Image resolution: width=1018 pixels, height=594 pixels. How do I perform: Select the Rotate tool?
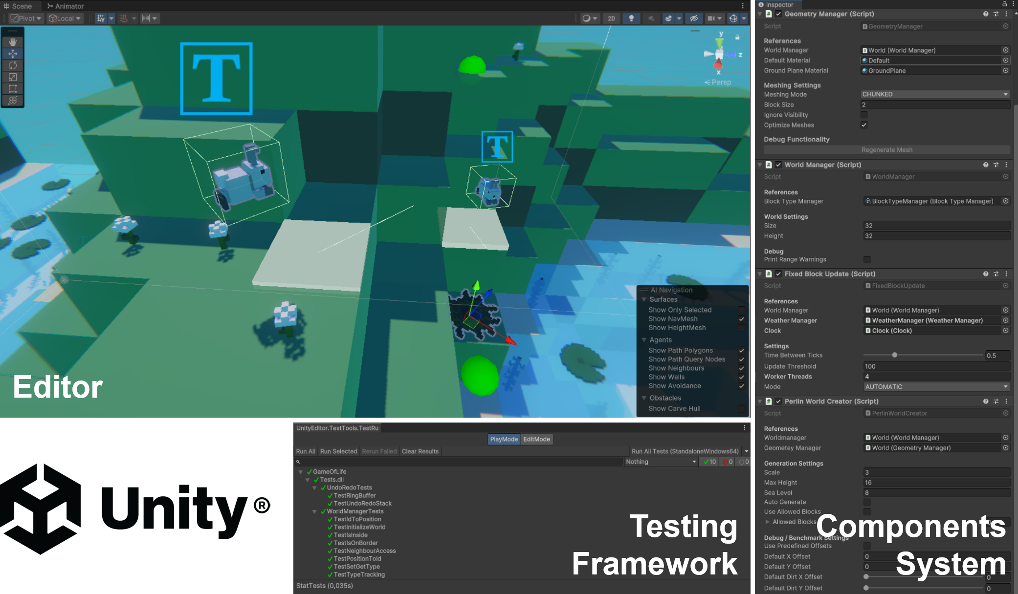(x=13, y=65)
